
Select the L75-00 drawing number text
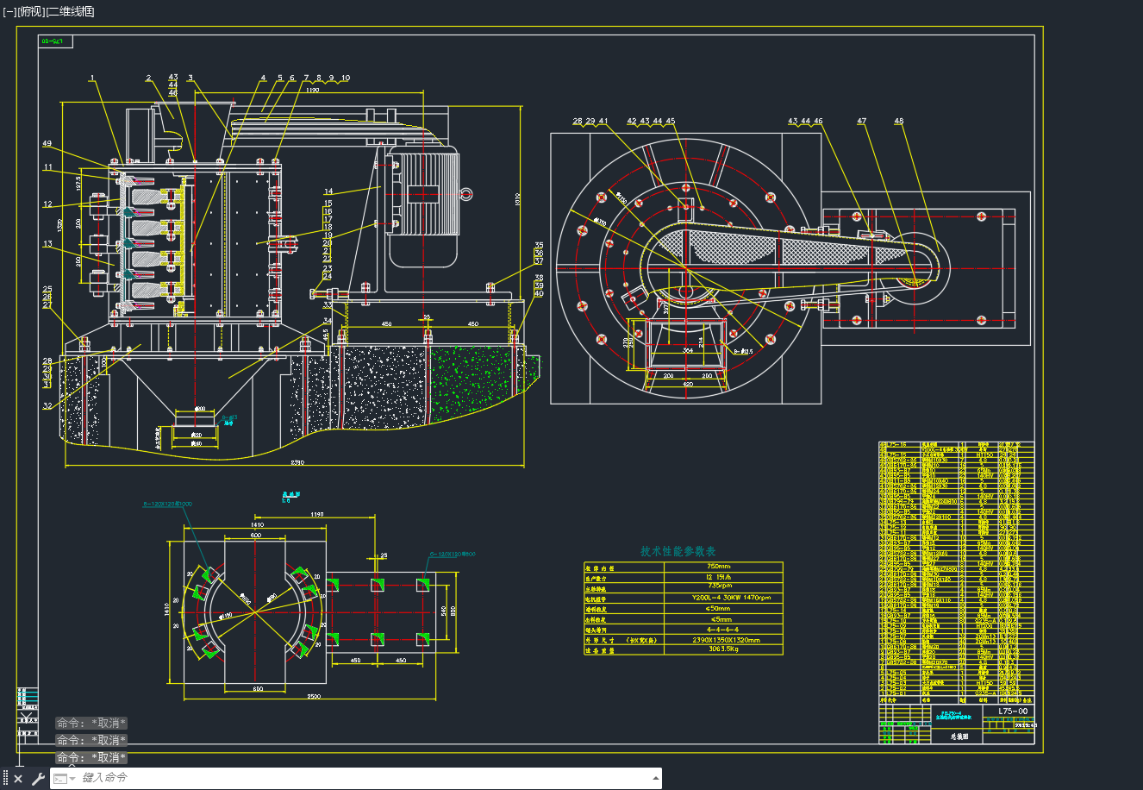pyautogui.click(x=1012, y=712)
